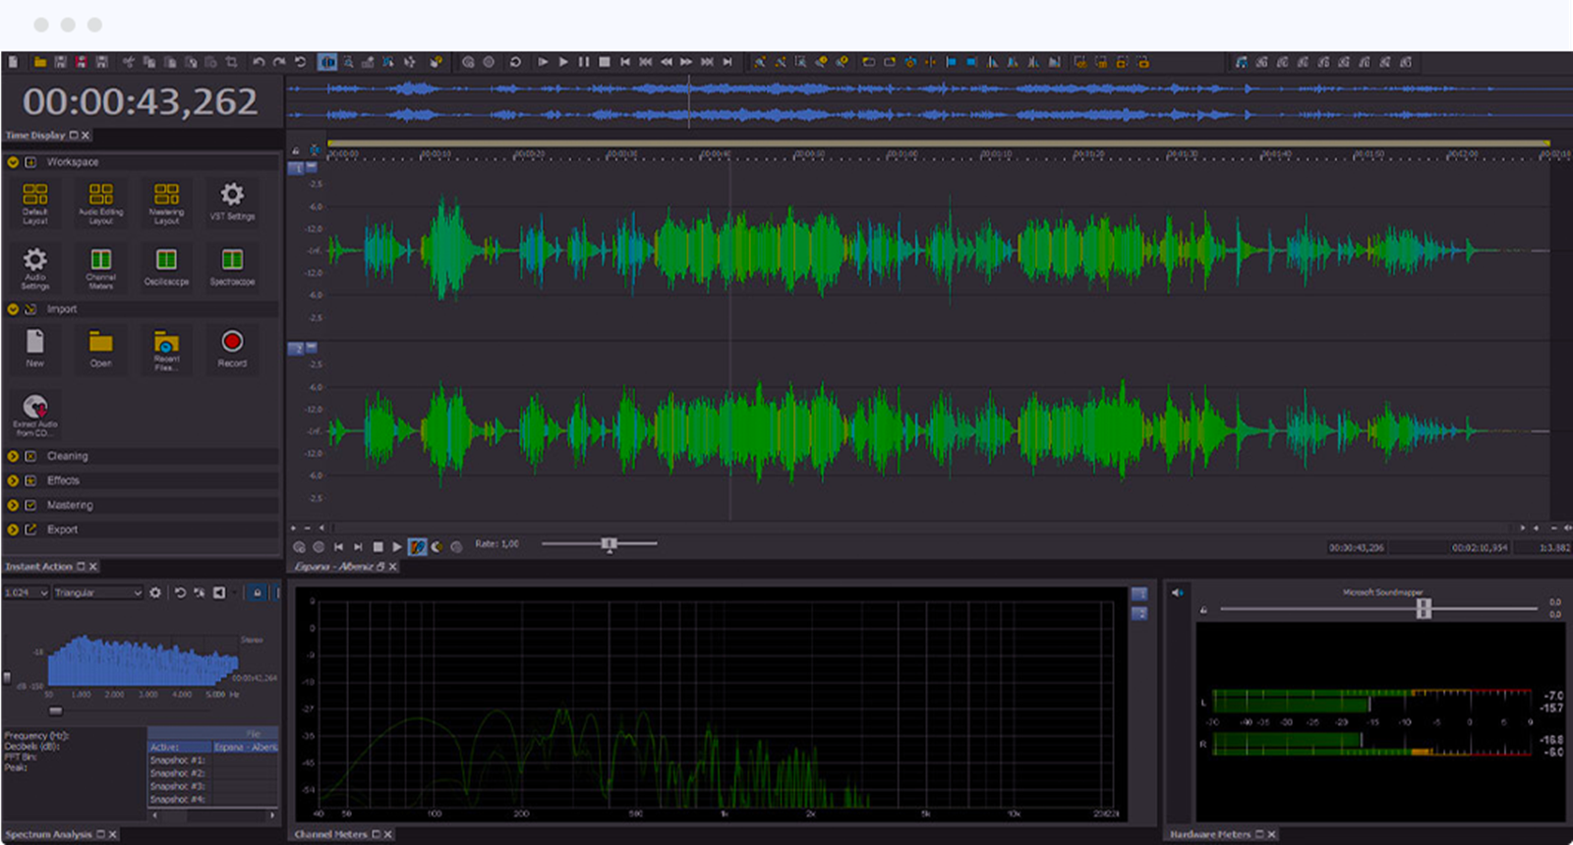Open the Spectroscope view
Screen dimensions: 1573x845
(x=232, y=261)
